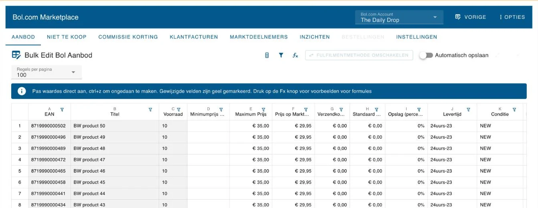The width and height of the screenshot is (538, 208).
Task: Filter the EAN column
Action: click(62, 110)
